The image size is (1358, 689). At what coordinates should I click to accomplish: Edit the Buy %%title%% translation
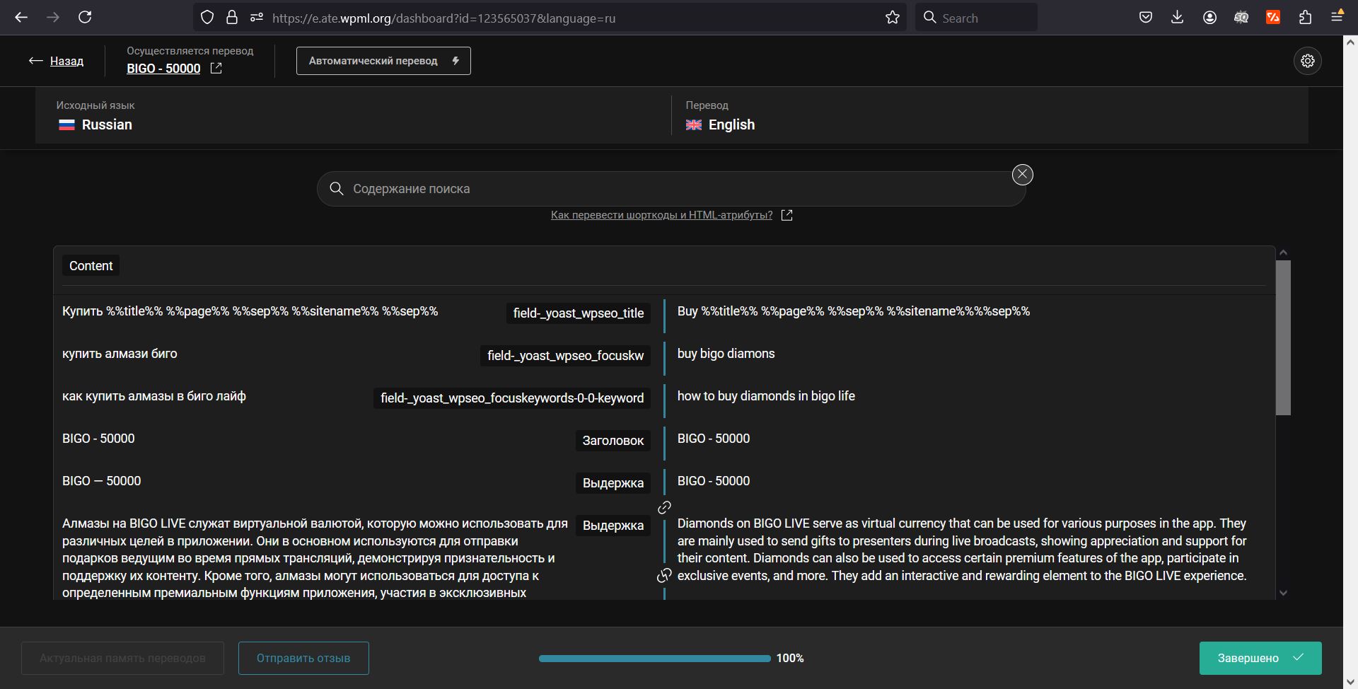click(853, 311)
